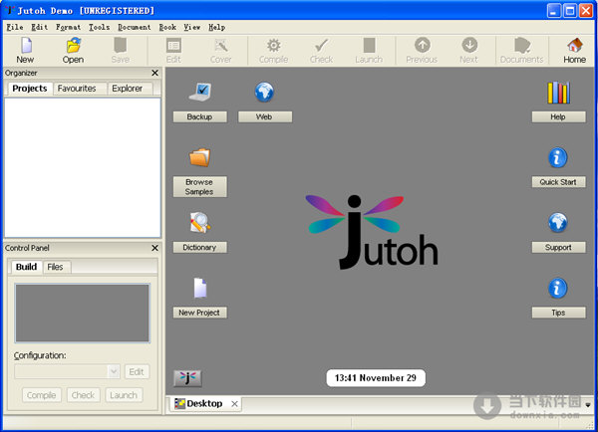Screen dimensions: 598x432
Task: Click the Help books icon
Action: point(558,93)
